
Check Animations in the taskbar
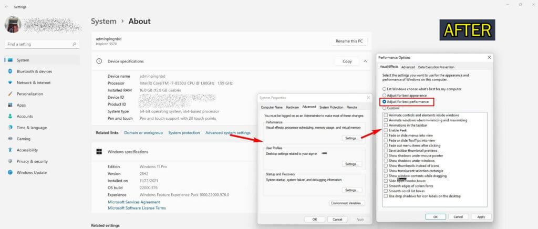point(386,126)
